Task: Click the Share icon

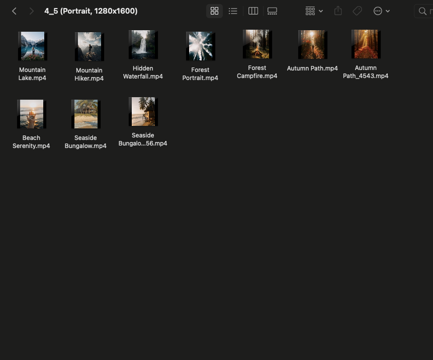Action: (x=338, y=11)
